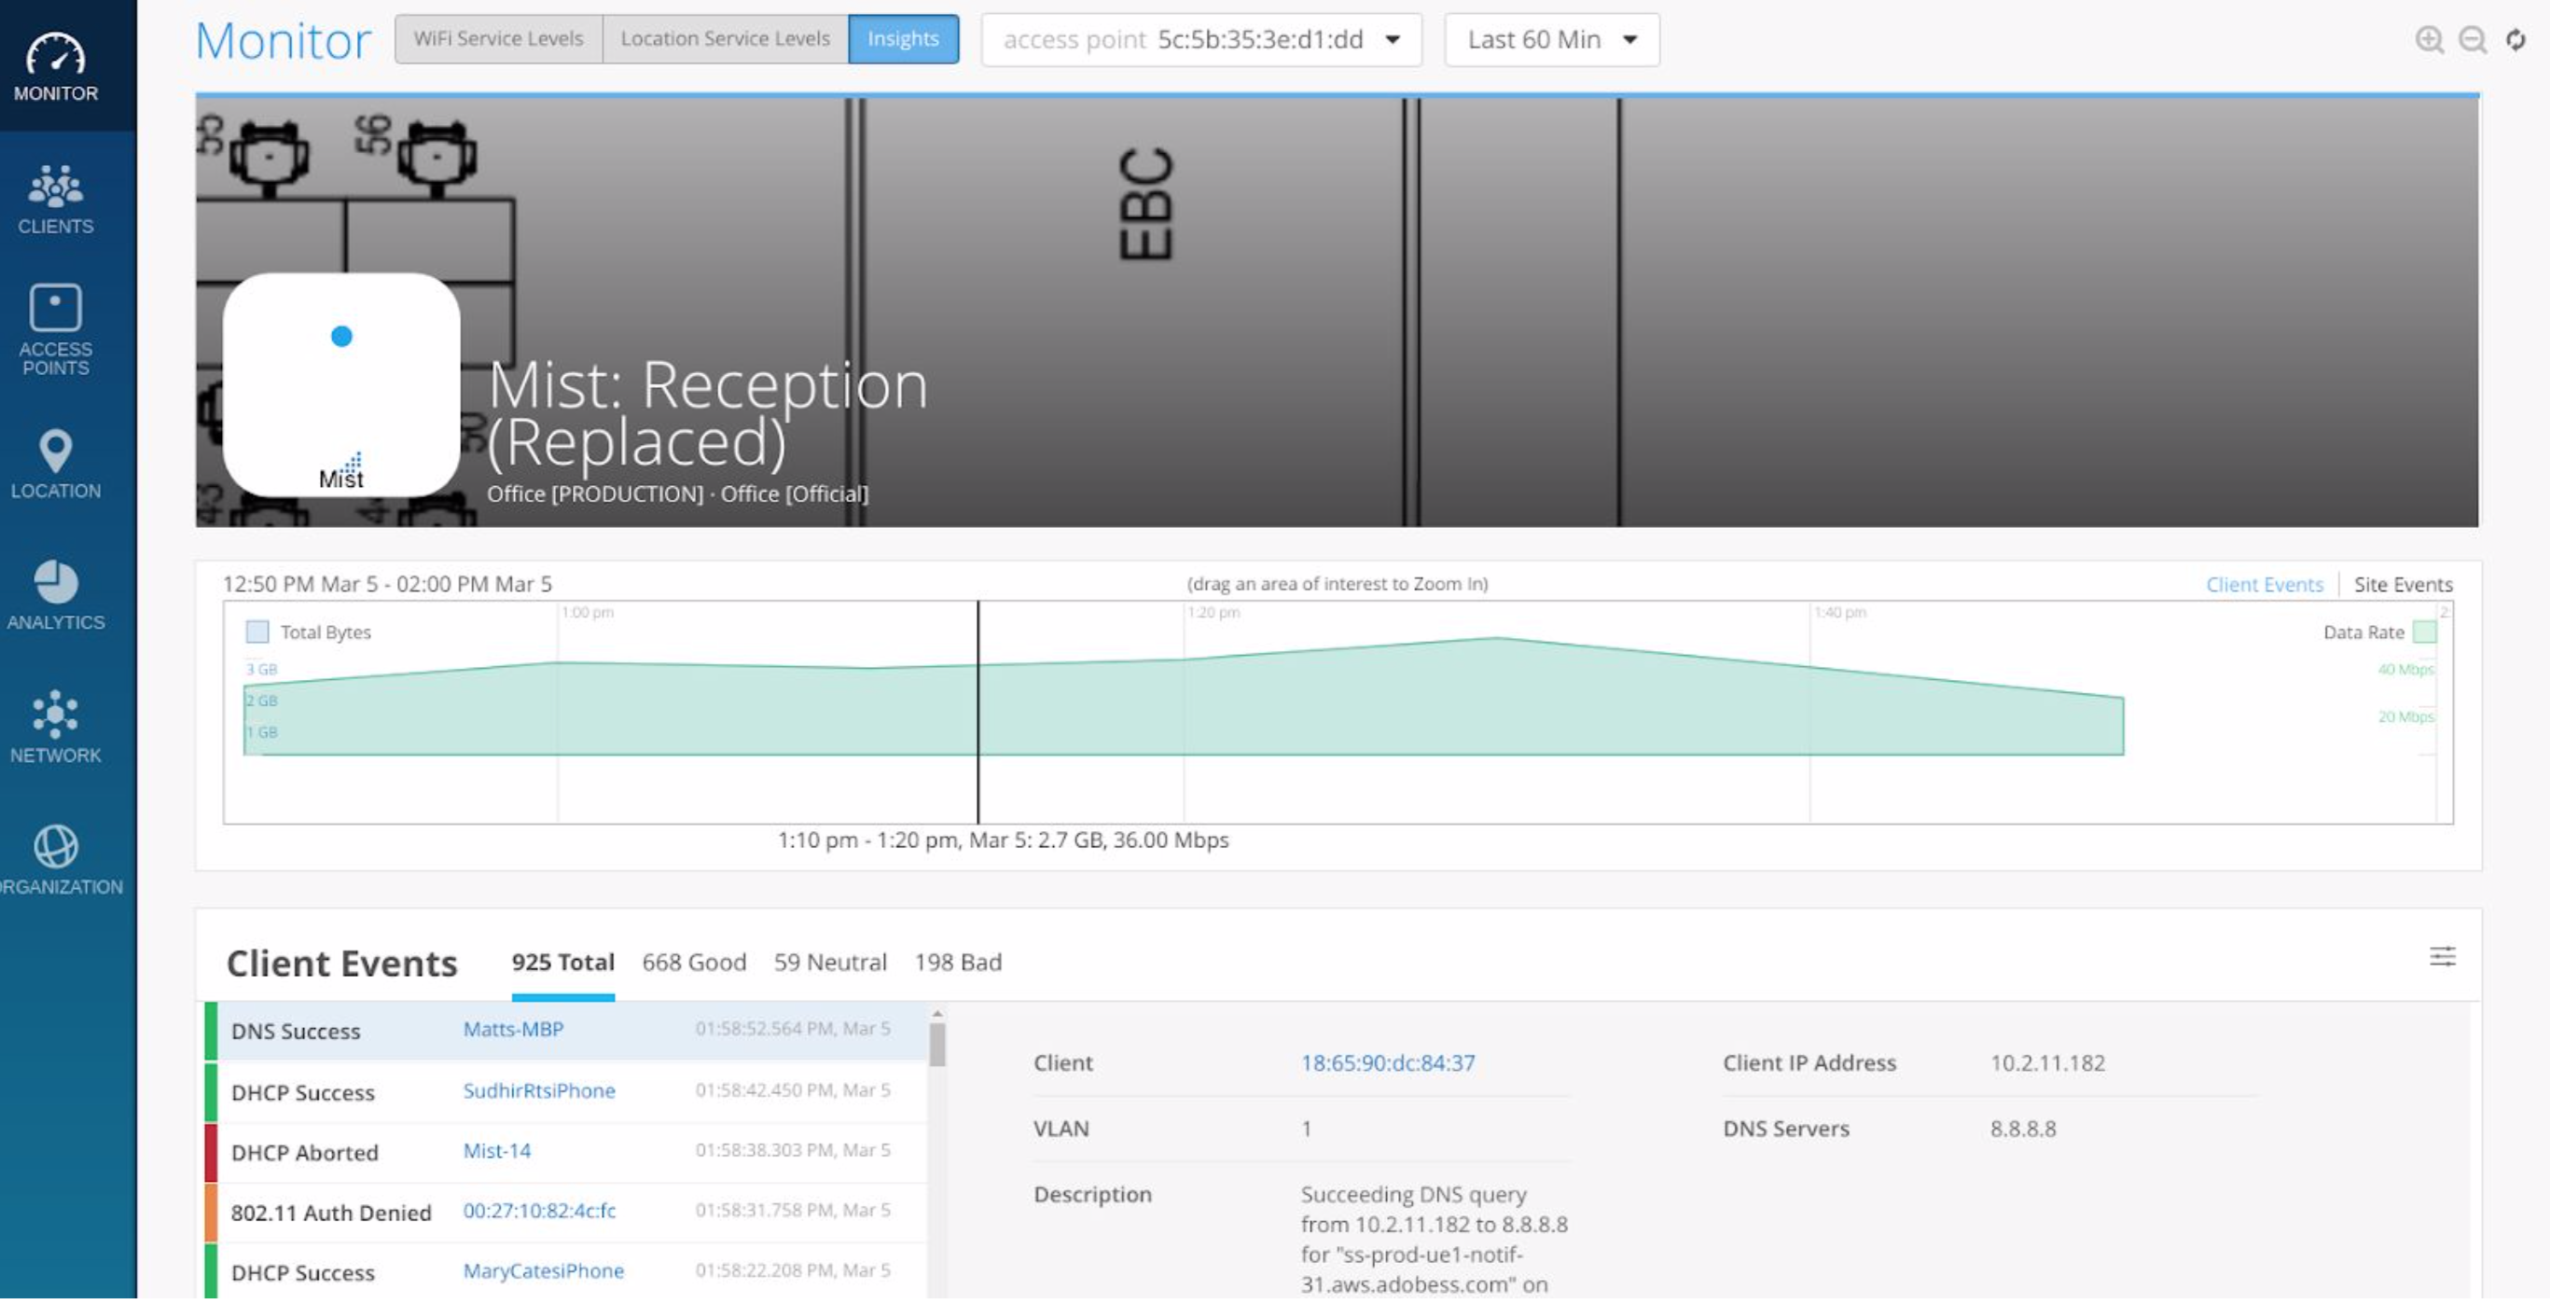Click the zoom out magnifier icon
2550x1304 pixels.
2472,39
